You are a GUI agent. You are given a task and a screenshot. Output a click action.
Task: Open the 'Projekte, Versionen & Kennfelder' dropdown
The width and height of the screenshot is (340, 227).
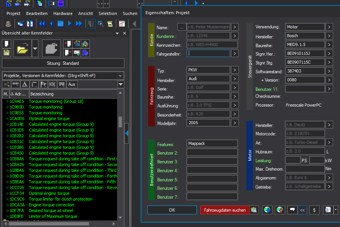[x=63, y=76]
